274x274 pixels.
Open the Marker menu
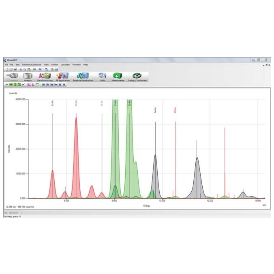click(x=55, y=64)
